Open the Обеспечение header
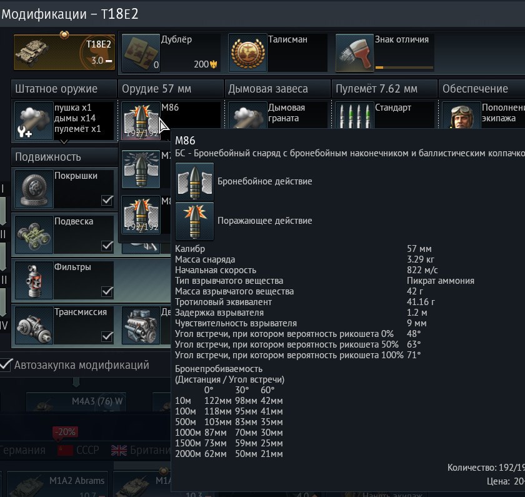The image size is (525, 497). (x=482, y=89)
